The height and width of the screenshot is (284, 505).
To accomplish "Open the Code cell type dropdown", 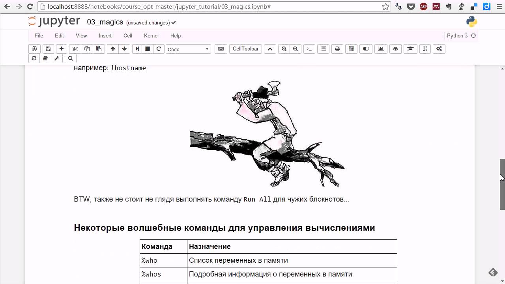I will [188, 49].
